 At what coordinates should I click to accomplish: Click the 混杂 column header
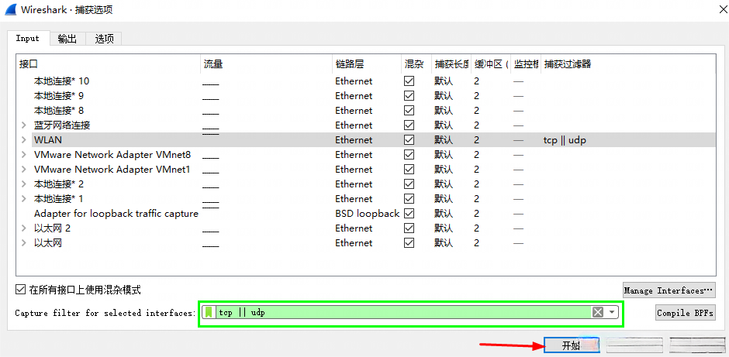pos(416,64)
